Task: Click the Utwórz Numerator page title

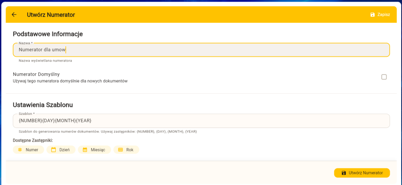Action: [51, 15]
